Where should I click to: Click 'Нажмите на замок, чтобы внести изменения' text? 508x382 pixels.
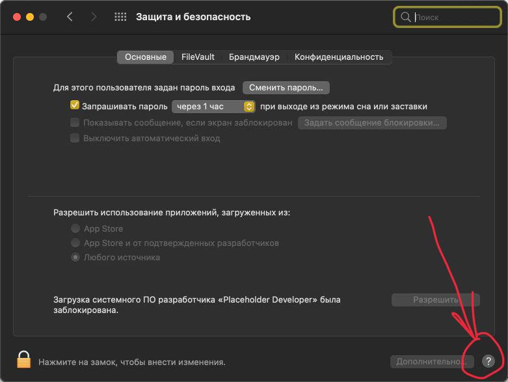point(132,362)
